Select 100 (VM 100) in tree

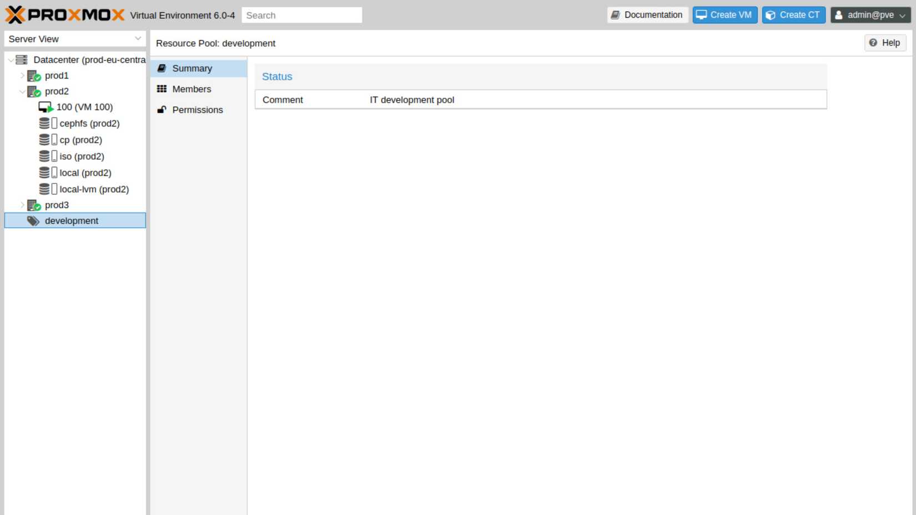point(84,107)
